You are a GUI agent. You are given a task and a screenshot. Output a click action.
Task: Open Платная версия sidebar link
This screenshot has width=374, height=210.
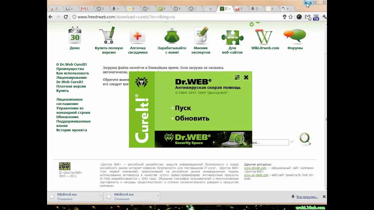coord(71,86)
